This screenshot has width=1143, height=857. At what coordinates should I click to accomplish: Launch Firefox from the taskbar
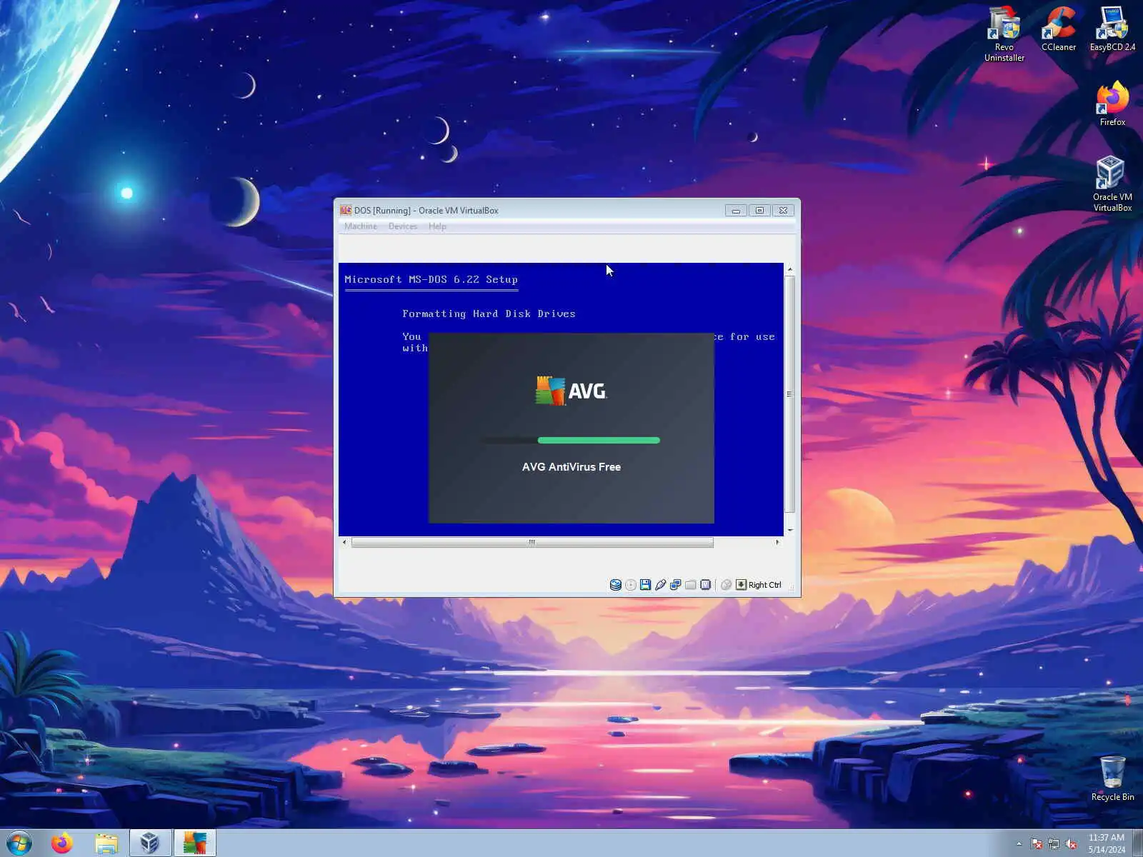[x=62, y=843]
